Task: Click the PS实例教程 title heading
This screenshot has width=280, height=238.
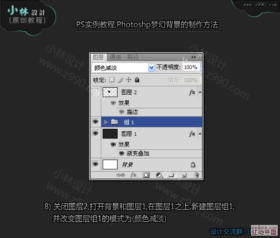Action: pyautogui.click(x=147, y=25)
